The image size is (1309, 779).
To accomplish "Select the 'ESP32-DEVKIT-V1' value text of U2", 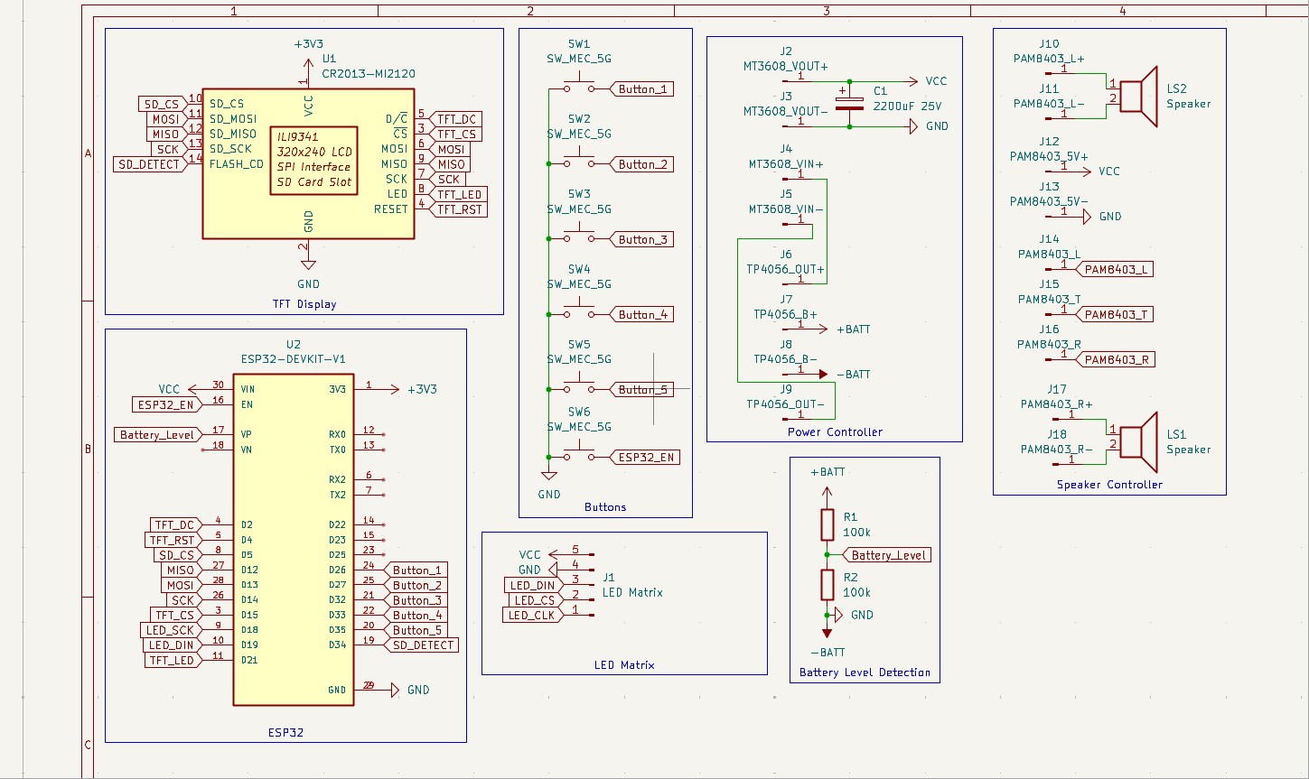I will pyautogui.click(x=294, y=358).
